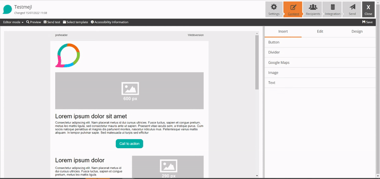Open the Settings gear step

pos(274,9)
